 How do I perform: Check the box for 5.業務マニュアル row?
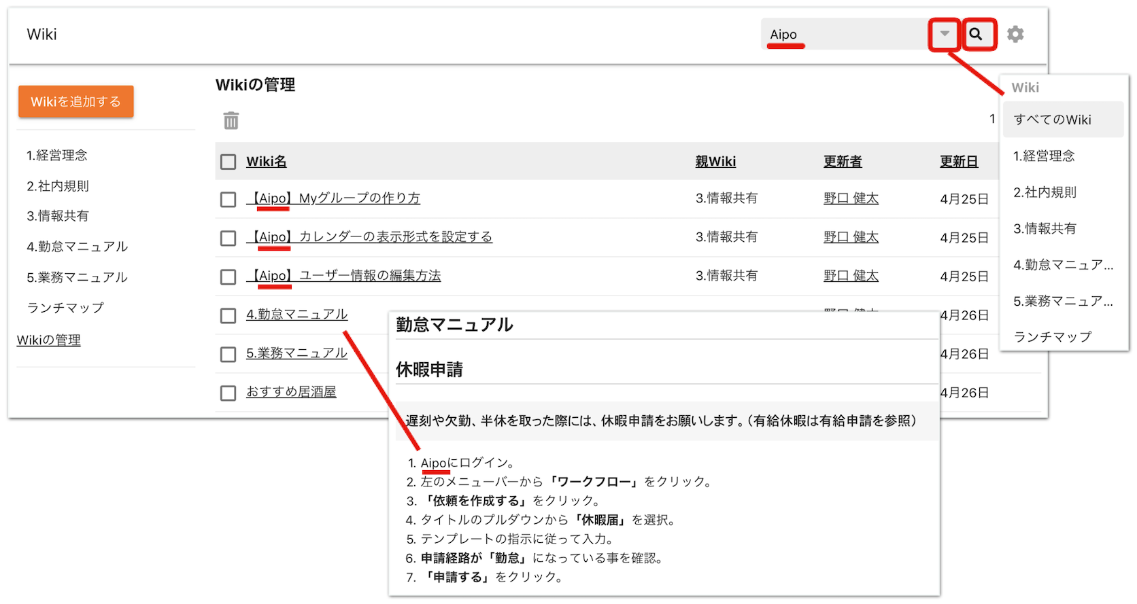pos(228,354)
